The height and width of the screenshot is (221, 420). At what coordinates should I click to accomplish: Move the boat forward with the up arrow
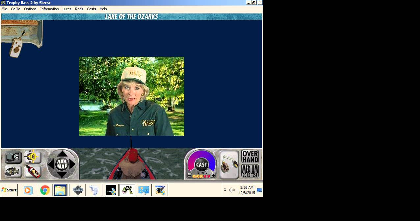pos(62,153)
